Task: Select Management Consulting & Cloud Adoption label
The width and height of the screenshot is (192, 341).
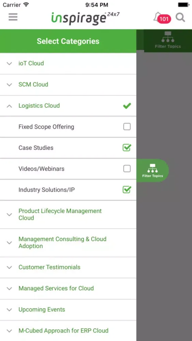Action: point(62,242)
